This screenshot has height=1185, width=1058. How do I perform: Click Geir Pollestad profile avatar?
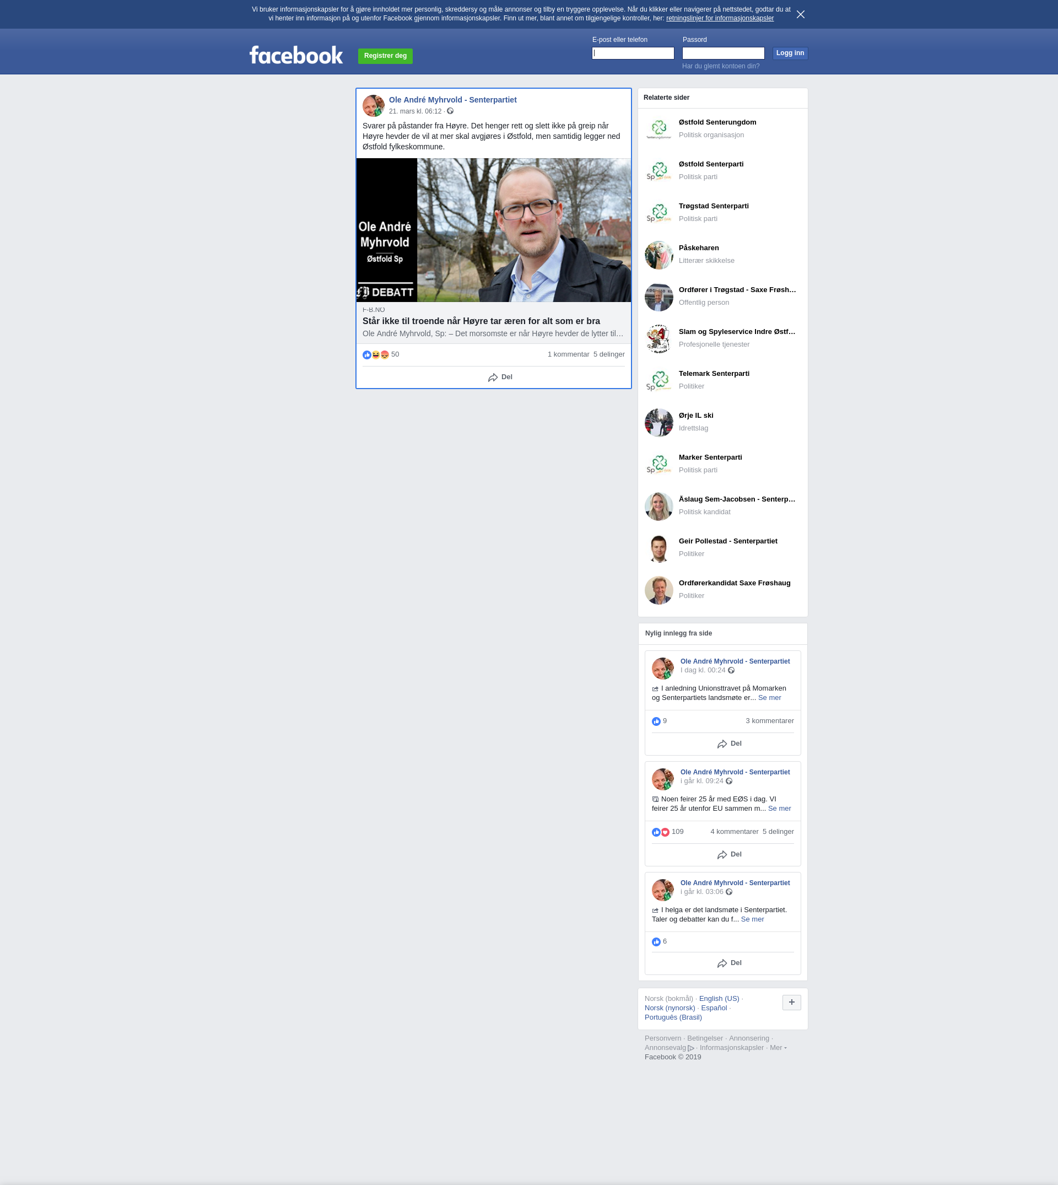tap(658, 548)
